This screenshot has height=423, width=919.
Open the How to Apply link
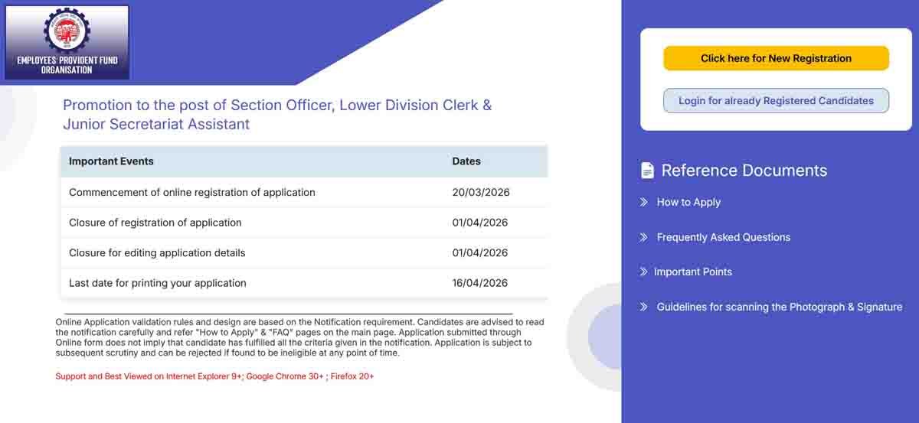tap(688, 203)
